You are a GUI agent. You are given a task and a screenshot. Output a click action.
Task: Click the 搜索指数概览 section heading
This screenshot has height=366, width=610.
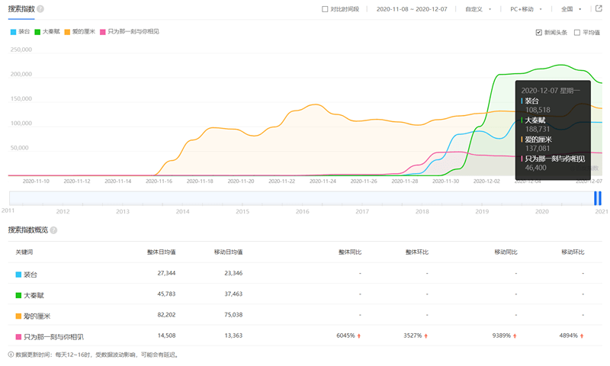pos(28,230)
